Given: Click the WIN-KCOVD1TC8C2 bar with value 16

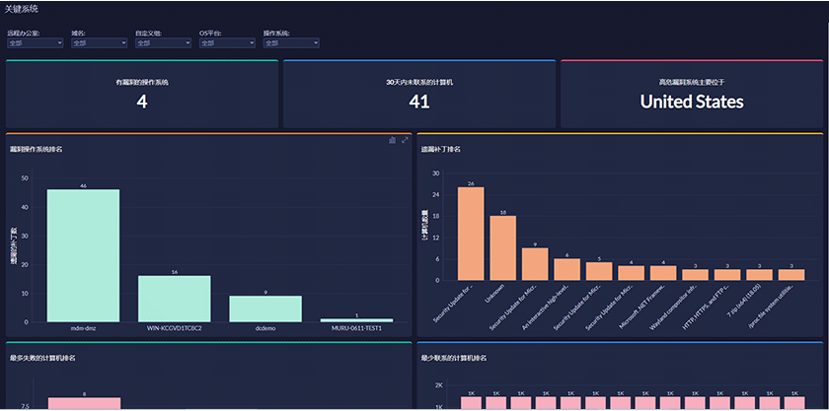Looking at the screenshot, I should (x=175, y=299).
